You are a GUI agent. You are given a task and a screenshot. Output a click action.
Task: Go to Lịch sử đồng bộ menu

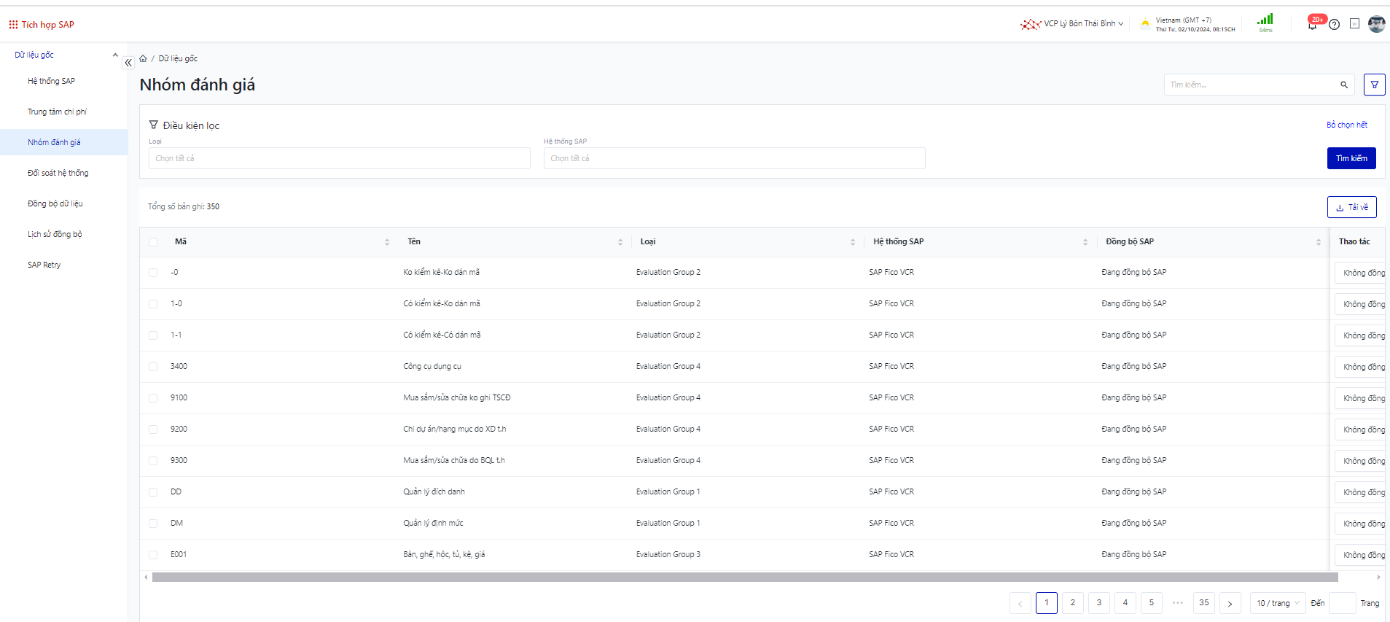click(55, 234)
